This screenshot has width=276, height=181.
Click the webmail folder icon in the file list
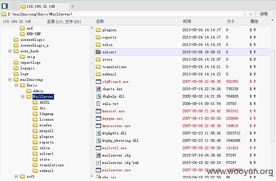coord(98,74)
